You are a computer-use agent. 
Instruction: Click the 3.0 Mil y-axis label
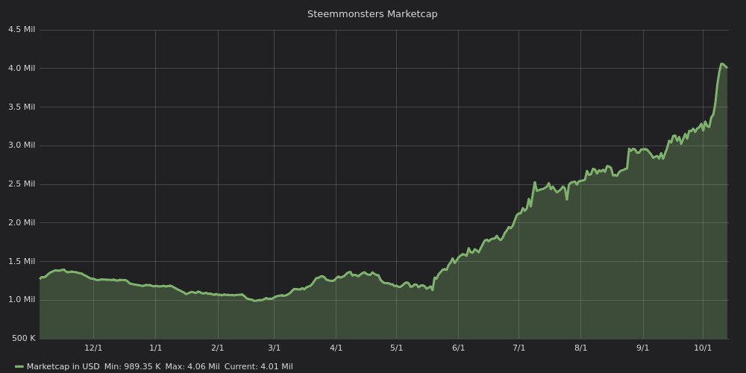tap(22, 145)
